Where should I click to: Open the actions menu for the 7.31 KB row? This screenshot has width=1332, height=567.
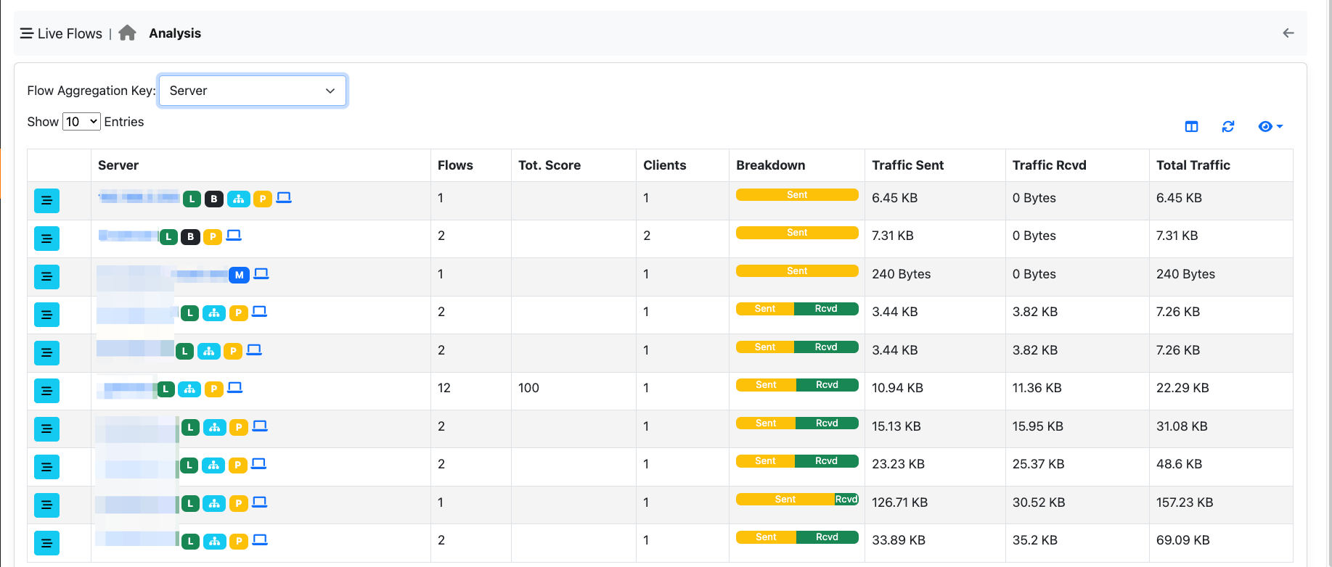coord(46,239)
